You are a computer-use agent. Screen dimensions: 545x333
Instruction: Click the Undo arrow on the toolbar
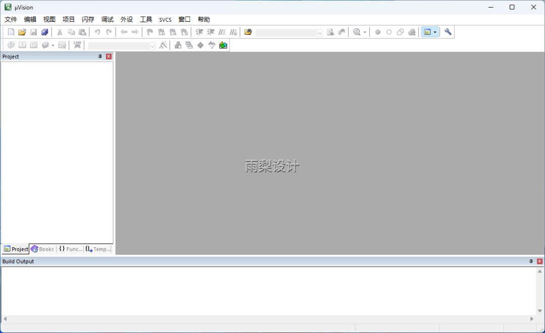click(x=97, y=32)
